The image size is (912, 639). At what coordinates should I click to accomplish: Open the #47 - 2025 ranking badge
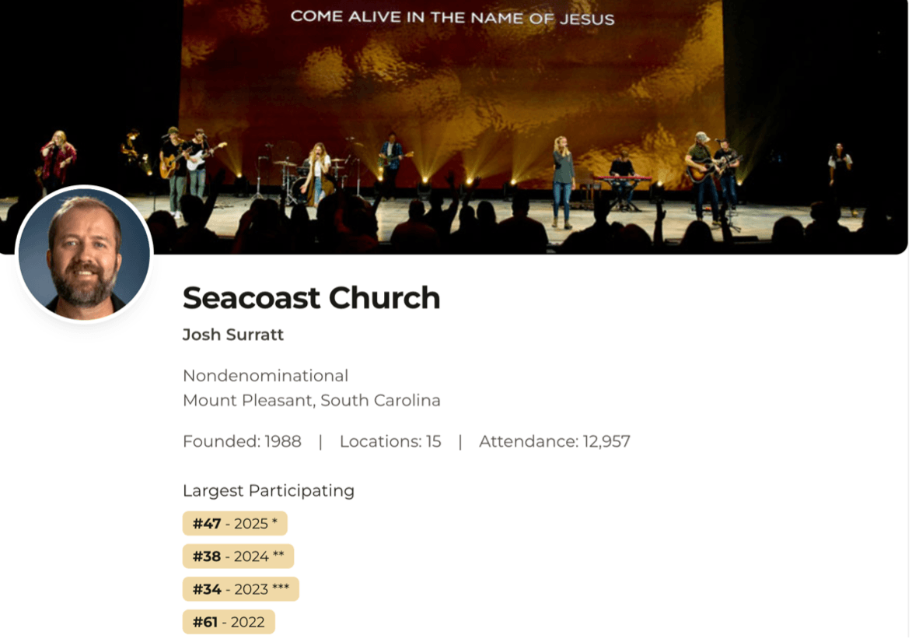[235, 524]
